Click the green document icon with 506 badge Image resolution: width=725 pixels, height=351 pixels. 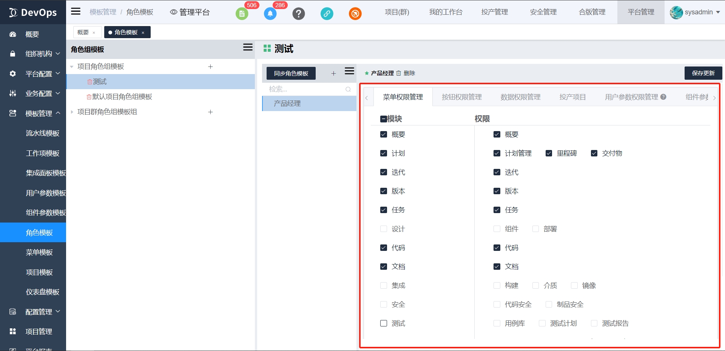pos(242,14)
